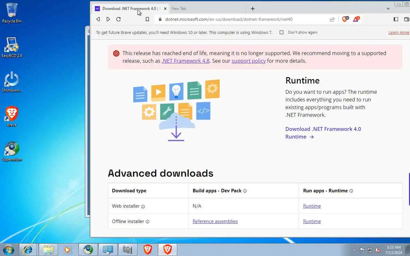Click info icon beside Build apps - Dev Pack
This screenshot has height=256, width=410.
pyautogui.click(x=245, y=191)
